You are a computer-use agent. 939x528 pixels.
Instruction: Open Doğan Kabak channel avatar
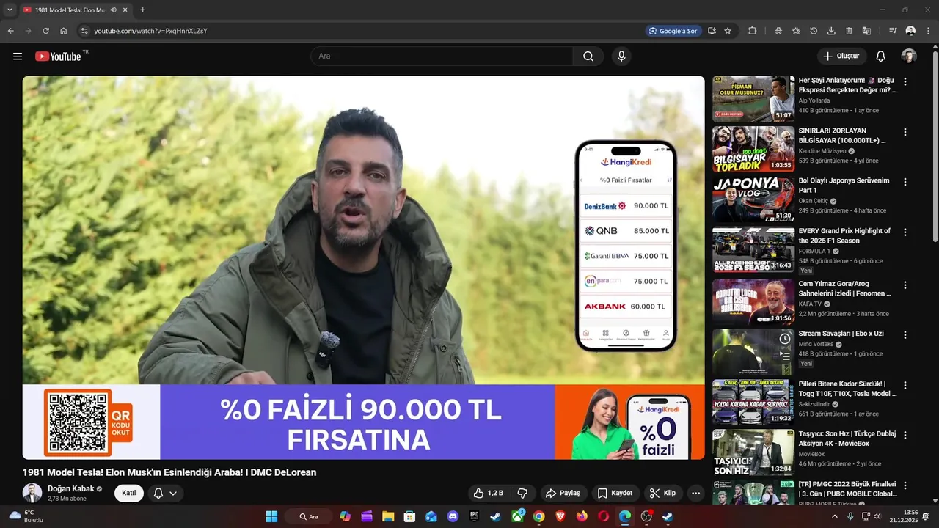point(32,493)
